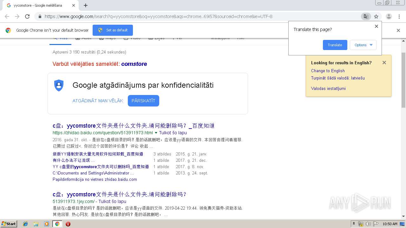Click ATGĀDINĀT MAN VĒLĀK

[x=98, y=101]
